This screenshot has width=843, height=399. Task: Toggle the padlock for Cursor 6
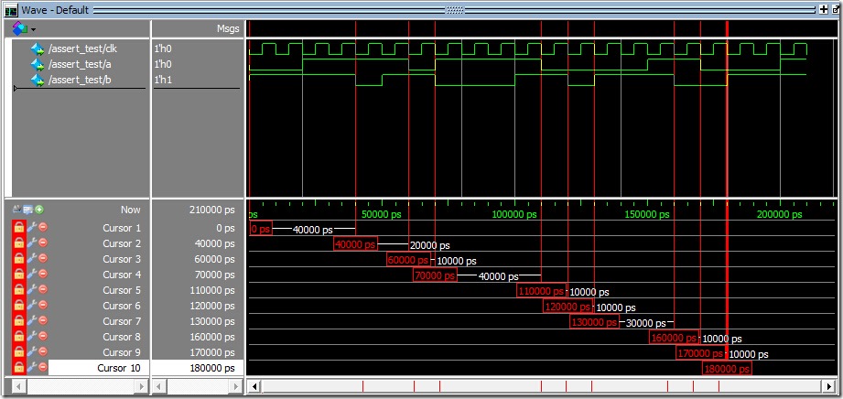click(x=19, y=306)
